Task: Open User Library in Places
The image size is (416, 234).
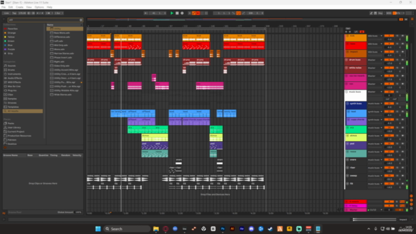Action: click(x=14, y=127)
